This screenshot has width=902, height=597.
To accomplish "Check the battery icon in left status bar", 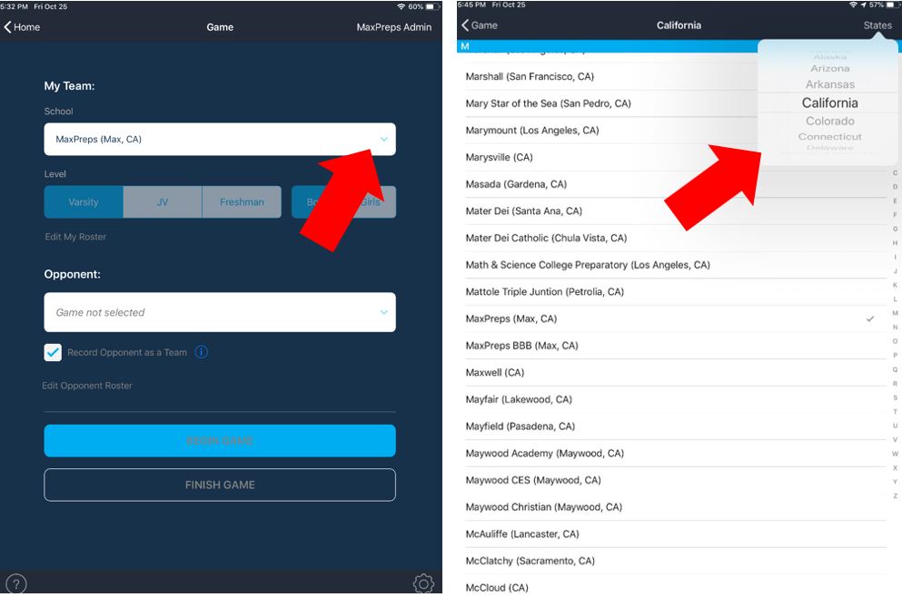I will click(431, 7).
